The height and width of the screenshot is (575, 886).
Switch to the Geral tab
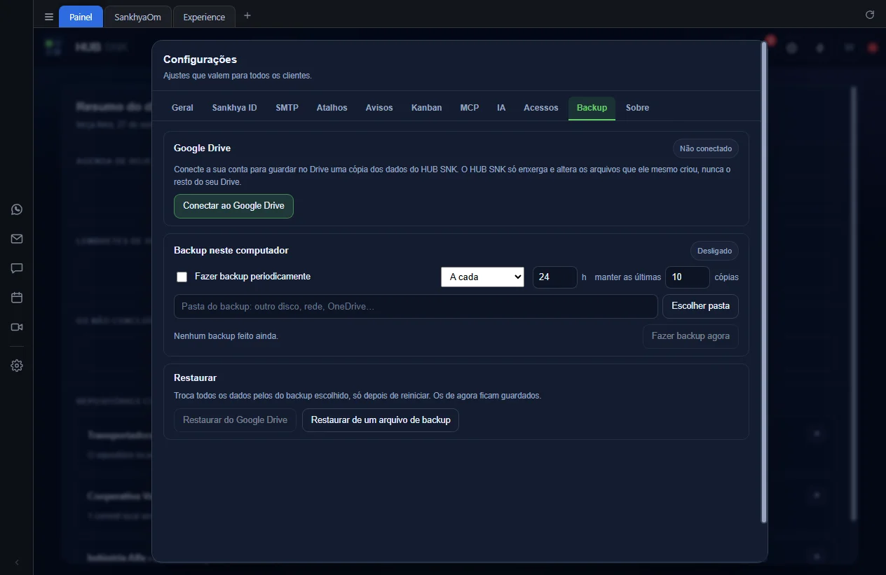coord(182,108)
